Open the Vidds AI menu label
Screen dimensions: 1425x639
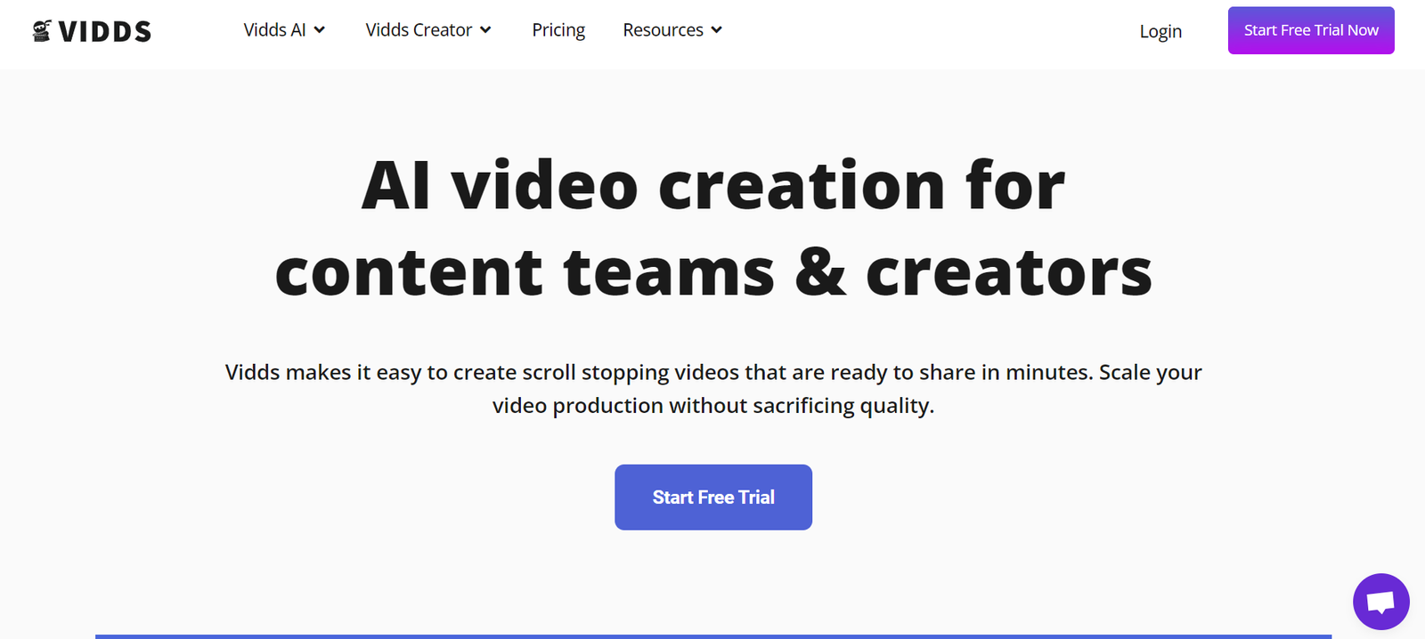274,30
